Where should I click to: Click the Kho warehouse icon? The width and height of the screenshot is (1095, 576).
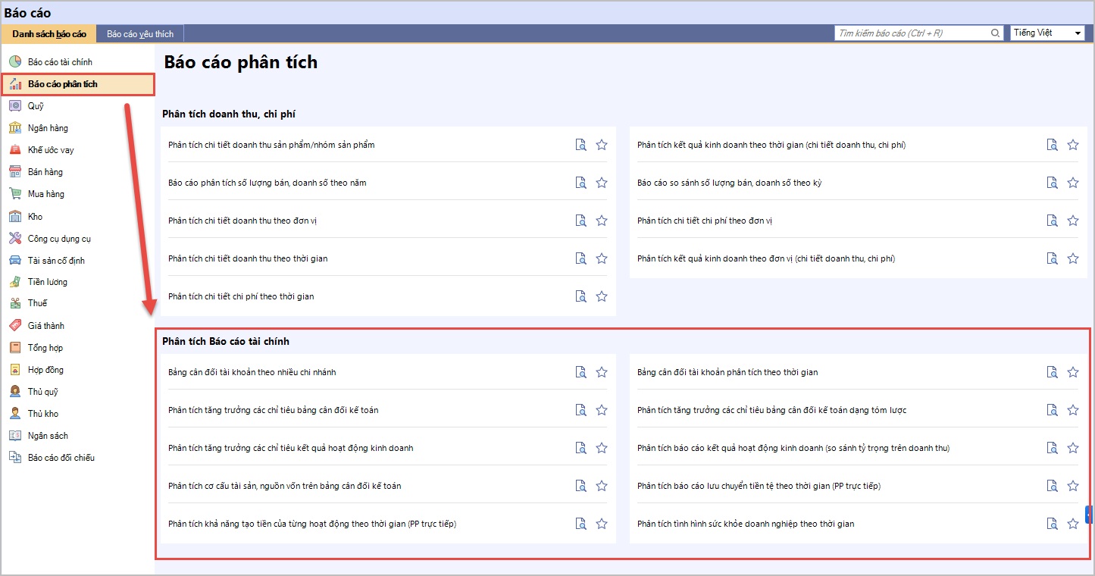click(15, 217)
